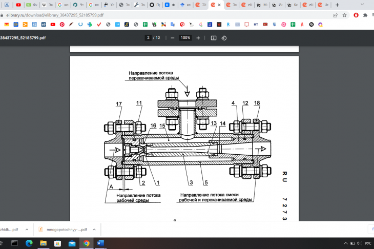Open the Pinterest bookmark

pyautogui.click(x=62, y=24)
